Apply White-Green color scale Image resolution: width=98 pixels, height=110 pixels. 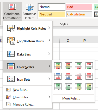68,87
